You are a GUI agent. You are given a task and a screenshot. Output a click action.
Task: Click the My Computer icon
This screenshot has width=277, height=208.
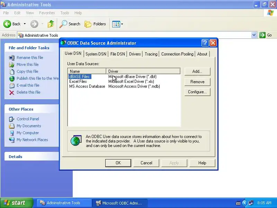click(x=12, y=133)
